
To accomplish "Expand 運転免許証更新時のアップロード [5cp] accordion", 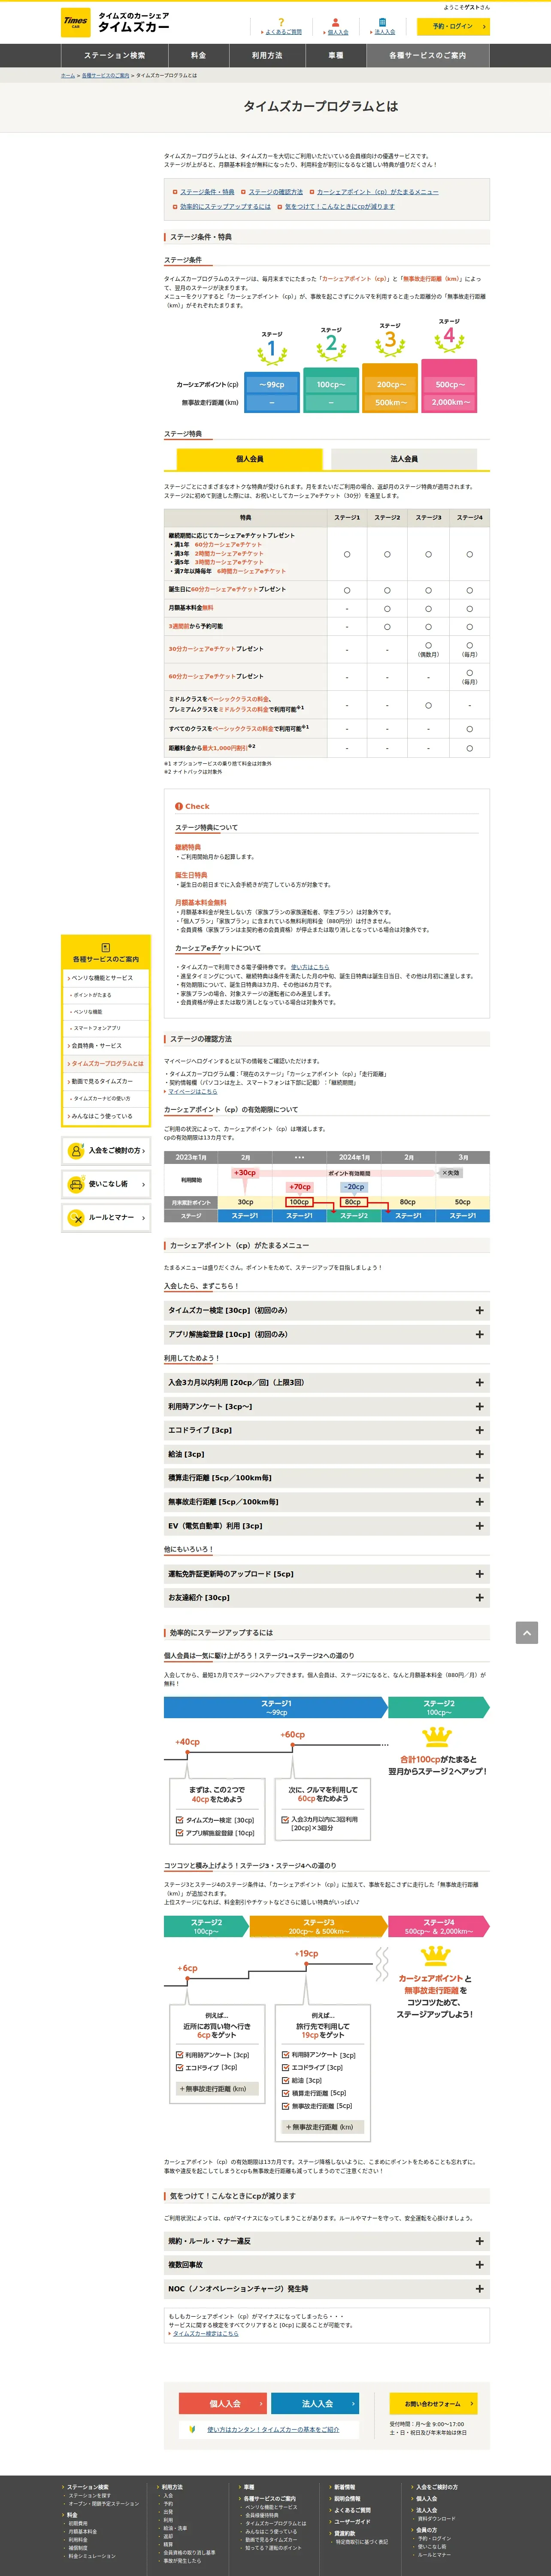I will tap(327, 1574).
